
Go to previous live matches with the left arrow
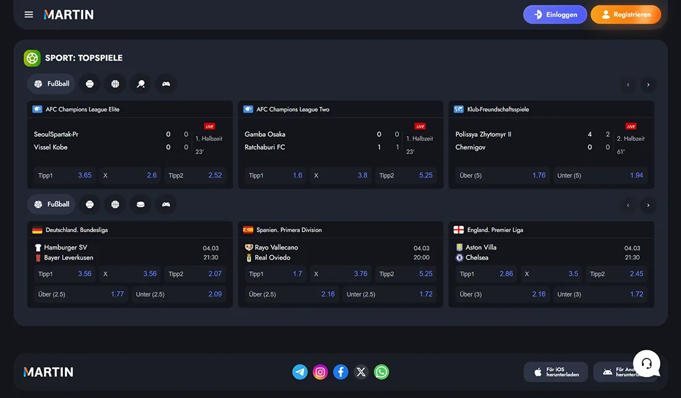[628, 85]
